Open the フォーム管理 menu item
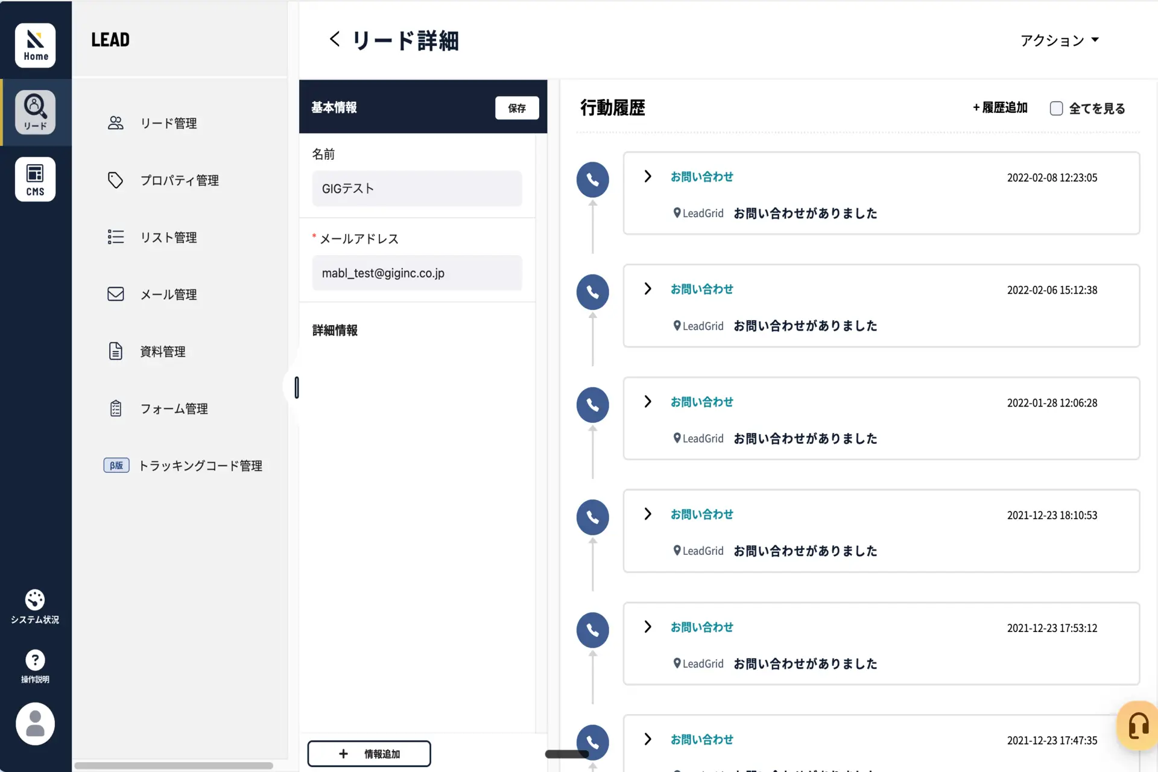The width and height of the screenshot is (1158, 772). pyautogui.click(x=174, y=408)
